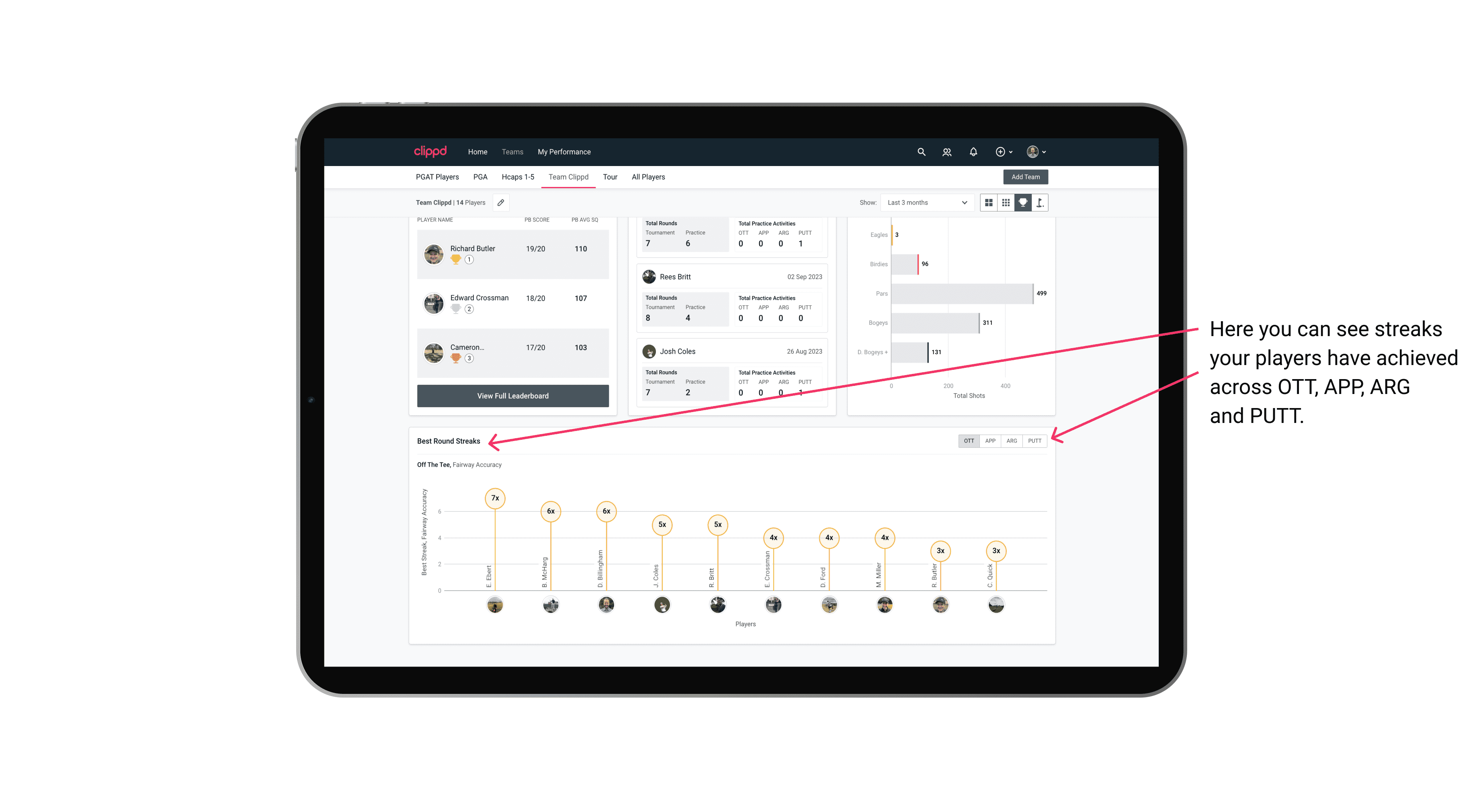Click the ARG streak filter button

pyautogui.click(x=1012, y=440)
